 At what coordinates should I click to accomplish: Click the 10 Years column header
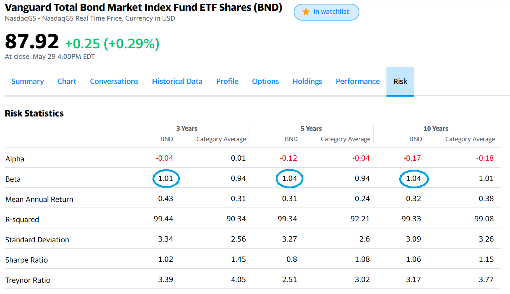(436, 128)
